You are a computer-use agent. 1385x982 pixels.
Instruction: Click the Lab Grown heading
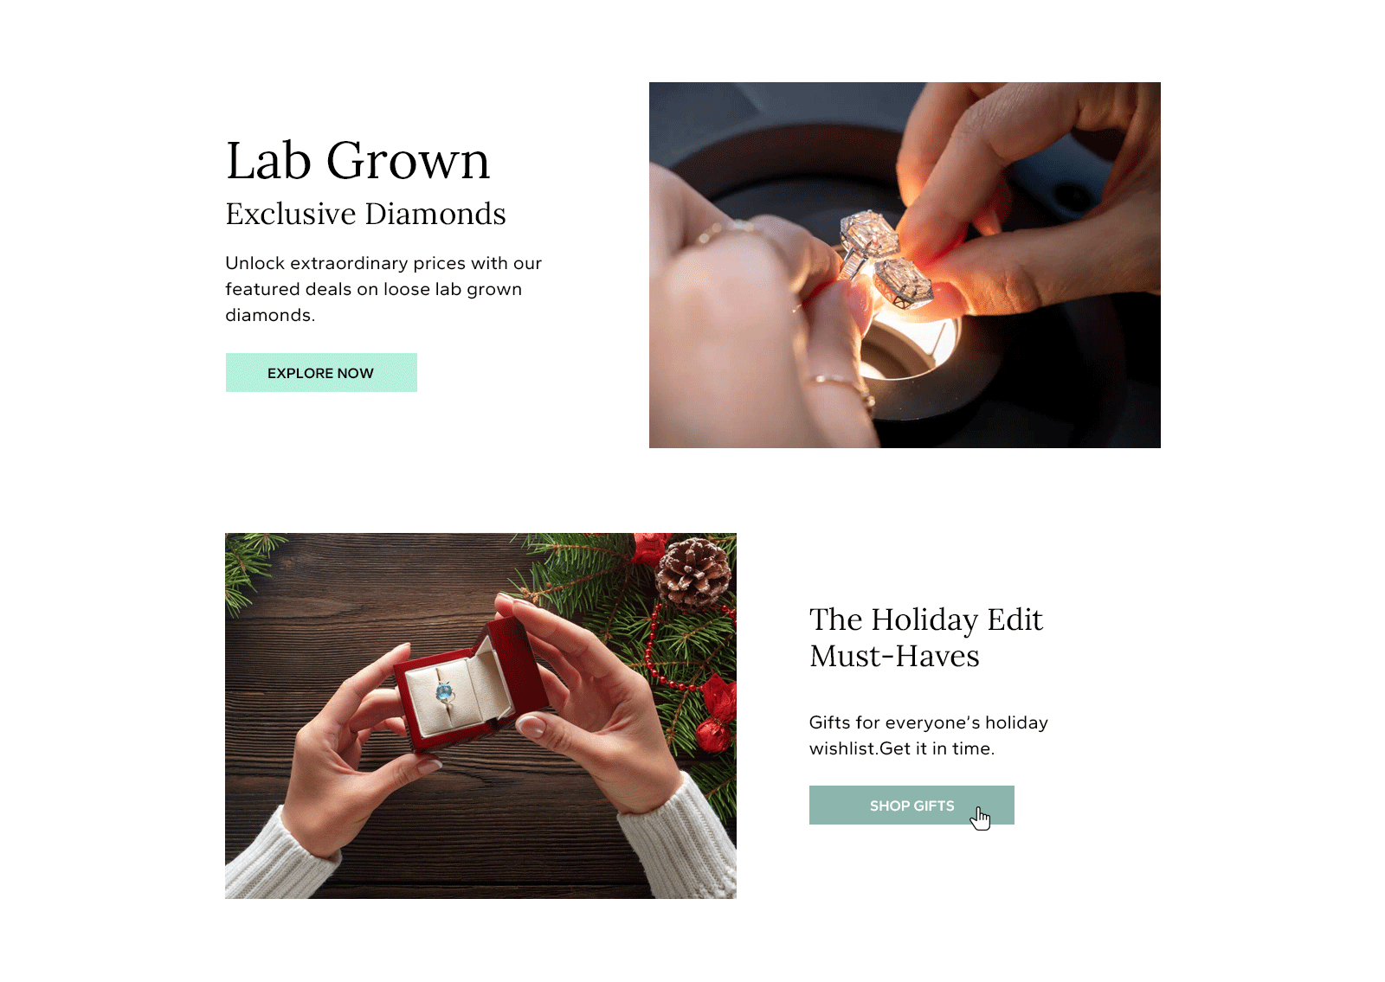[x=358, y=161]
